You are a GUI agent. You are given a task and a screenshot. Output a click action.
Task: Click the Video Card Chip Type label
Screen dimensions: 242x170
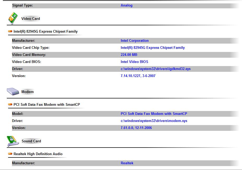click(x=31, y=48)
